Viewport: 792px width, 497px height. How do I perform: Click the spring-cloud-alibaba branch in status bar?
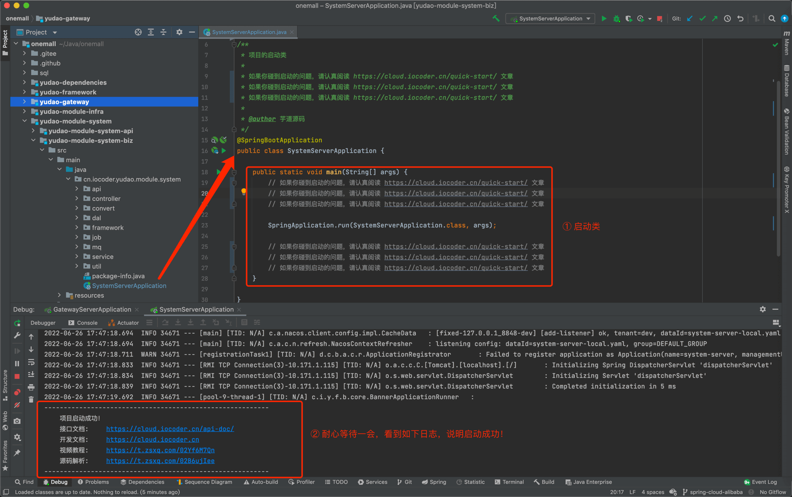coord(715,492)
